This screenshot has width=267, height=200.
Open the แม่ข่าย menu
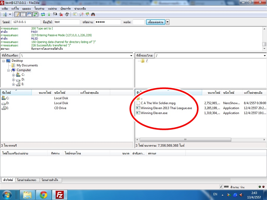(x=52, y=9)
